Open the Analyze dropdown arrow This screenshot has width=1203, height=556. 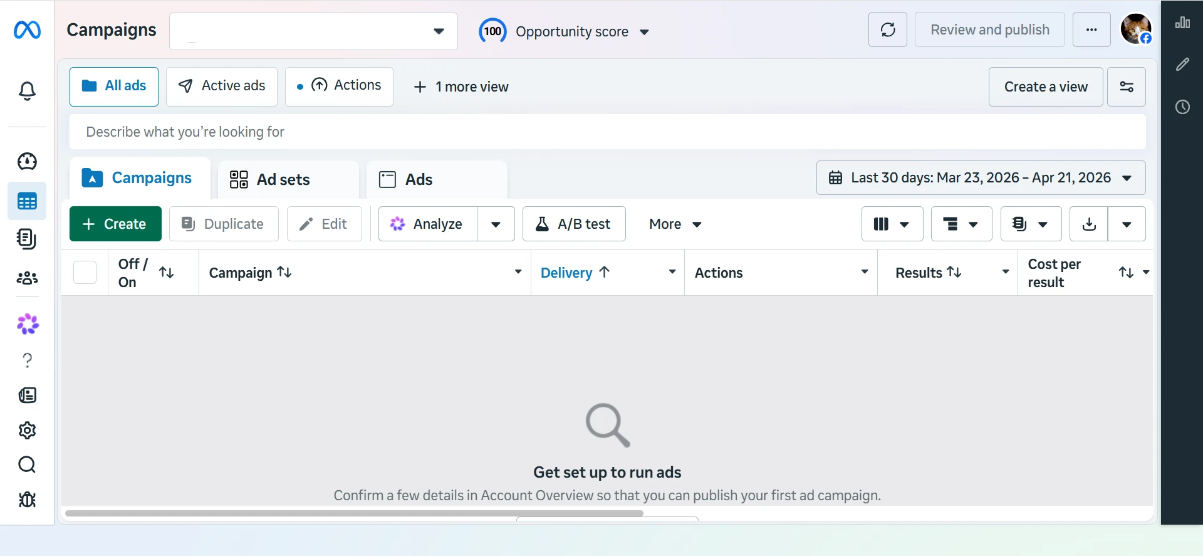point(496,224)
